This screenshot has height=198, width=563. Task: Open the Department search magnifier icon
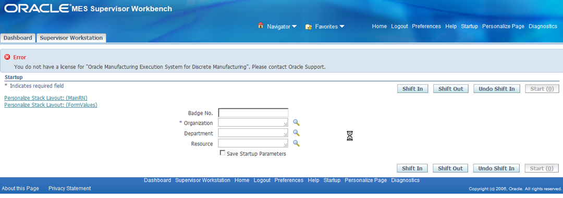point(296,133)
